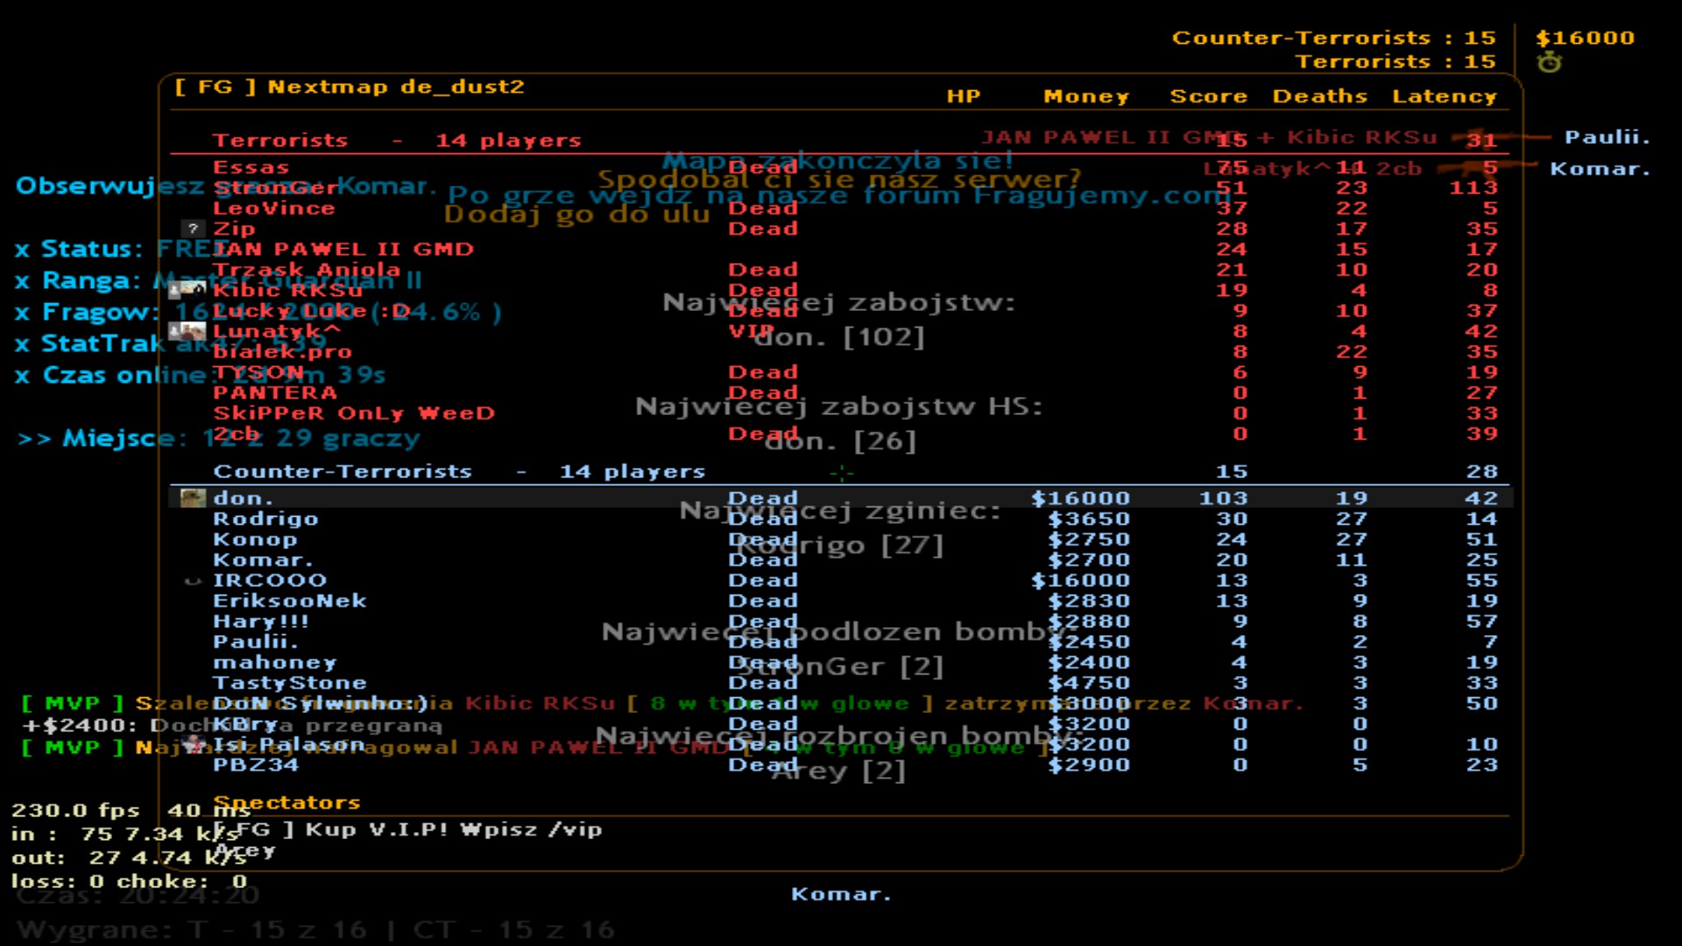The width and height of the screenshot is (1682, 946).
Task: Select player Rodrigo in the scoreboard
Action: (265, 519)
